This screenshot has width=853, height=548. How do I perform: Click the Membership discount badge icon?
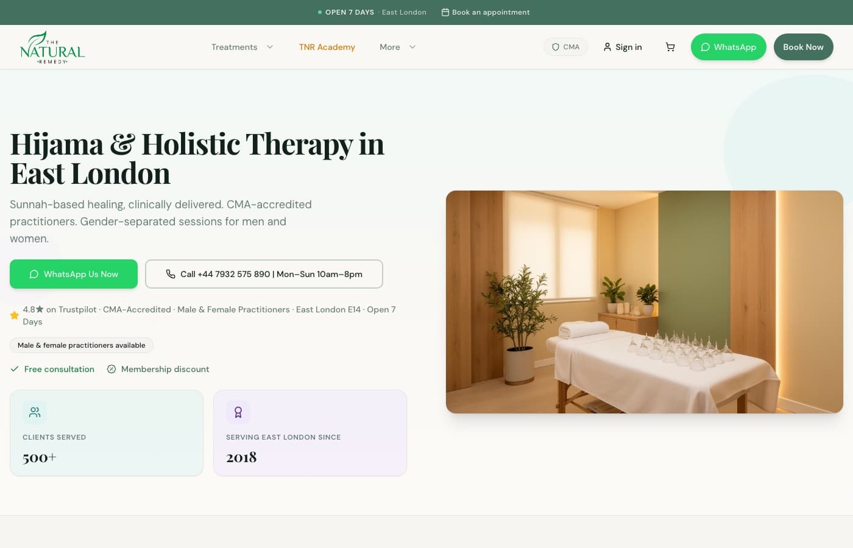(111, 369)
